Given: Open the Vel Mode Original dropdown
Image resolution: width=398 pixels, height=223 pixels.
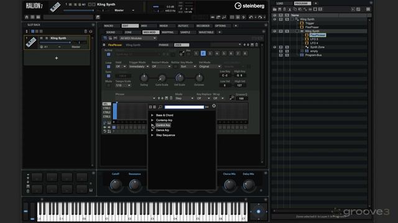Looking at the screenshot, I should (x=210, y=66).
